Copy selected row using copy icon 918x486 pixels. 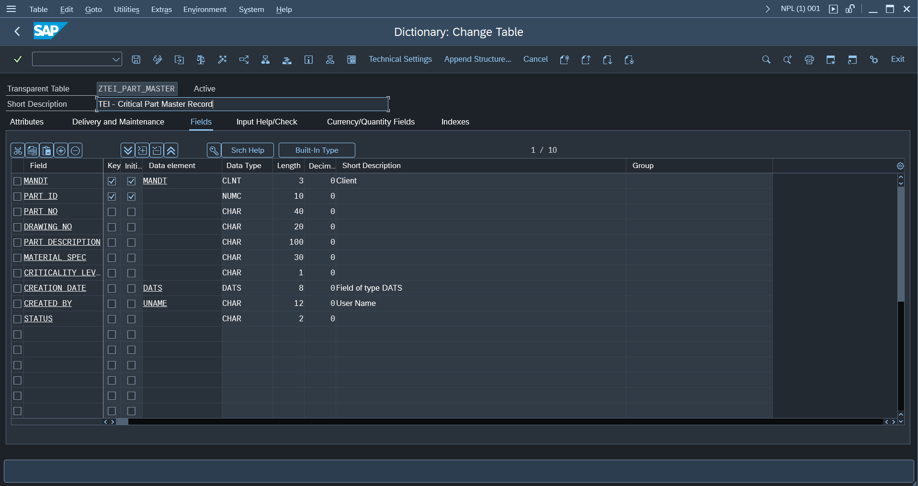[x=32, y=150]
